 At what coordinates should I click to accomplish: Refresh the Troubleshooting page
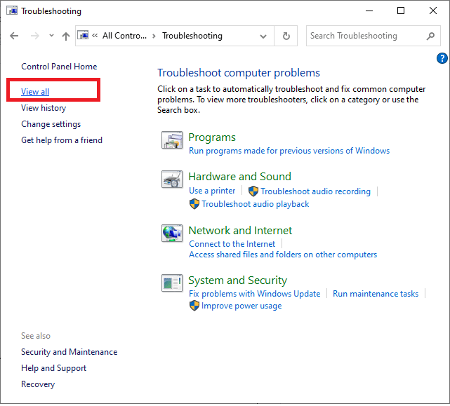(x=286, y=36)
